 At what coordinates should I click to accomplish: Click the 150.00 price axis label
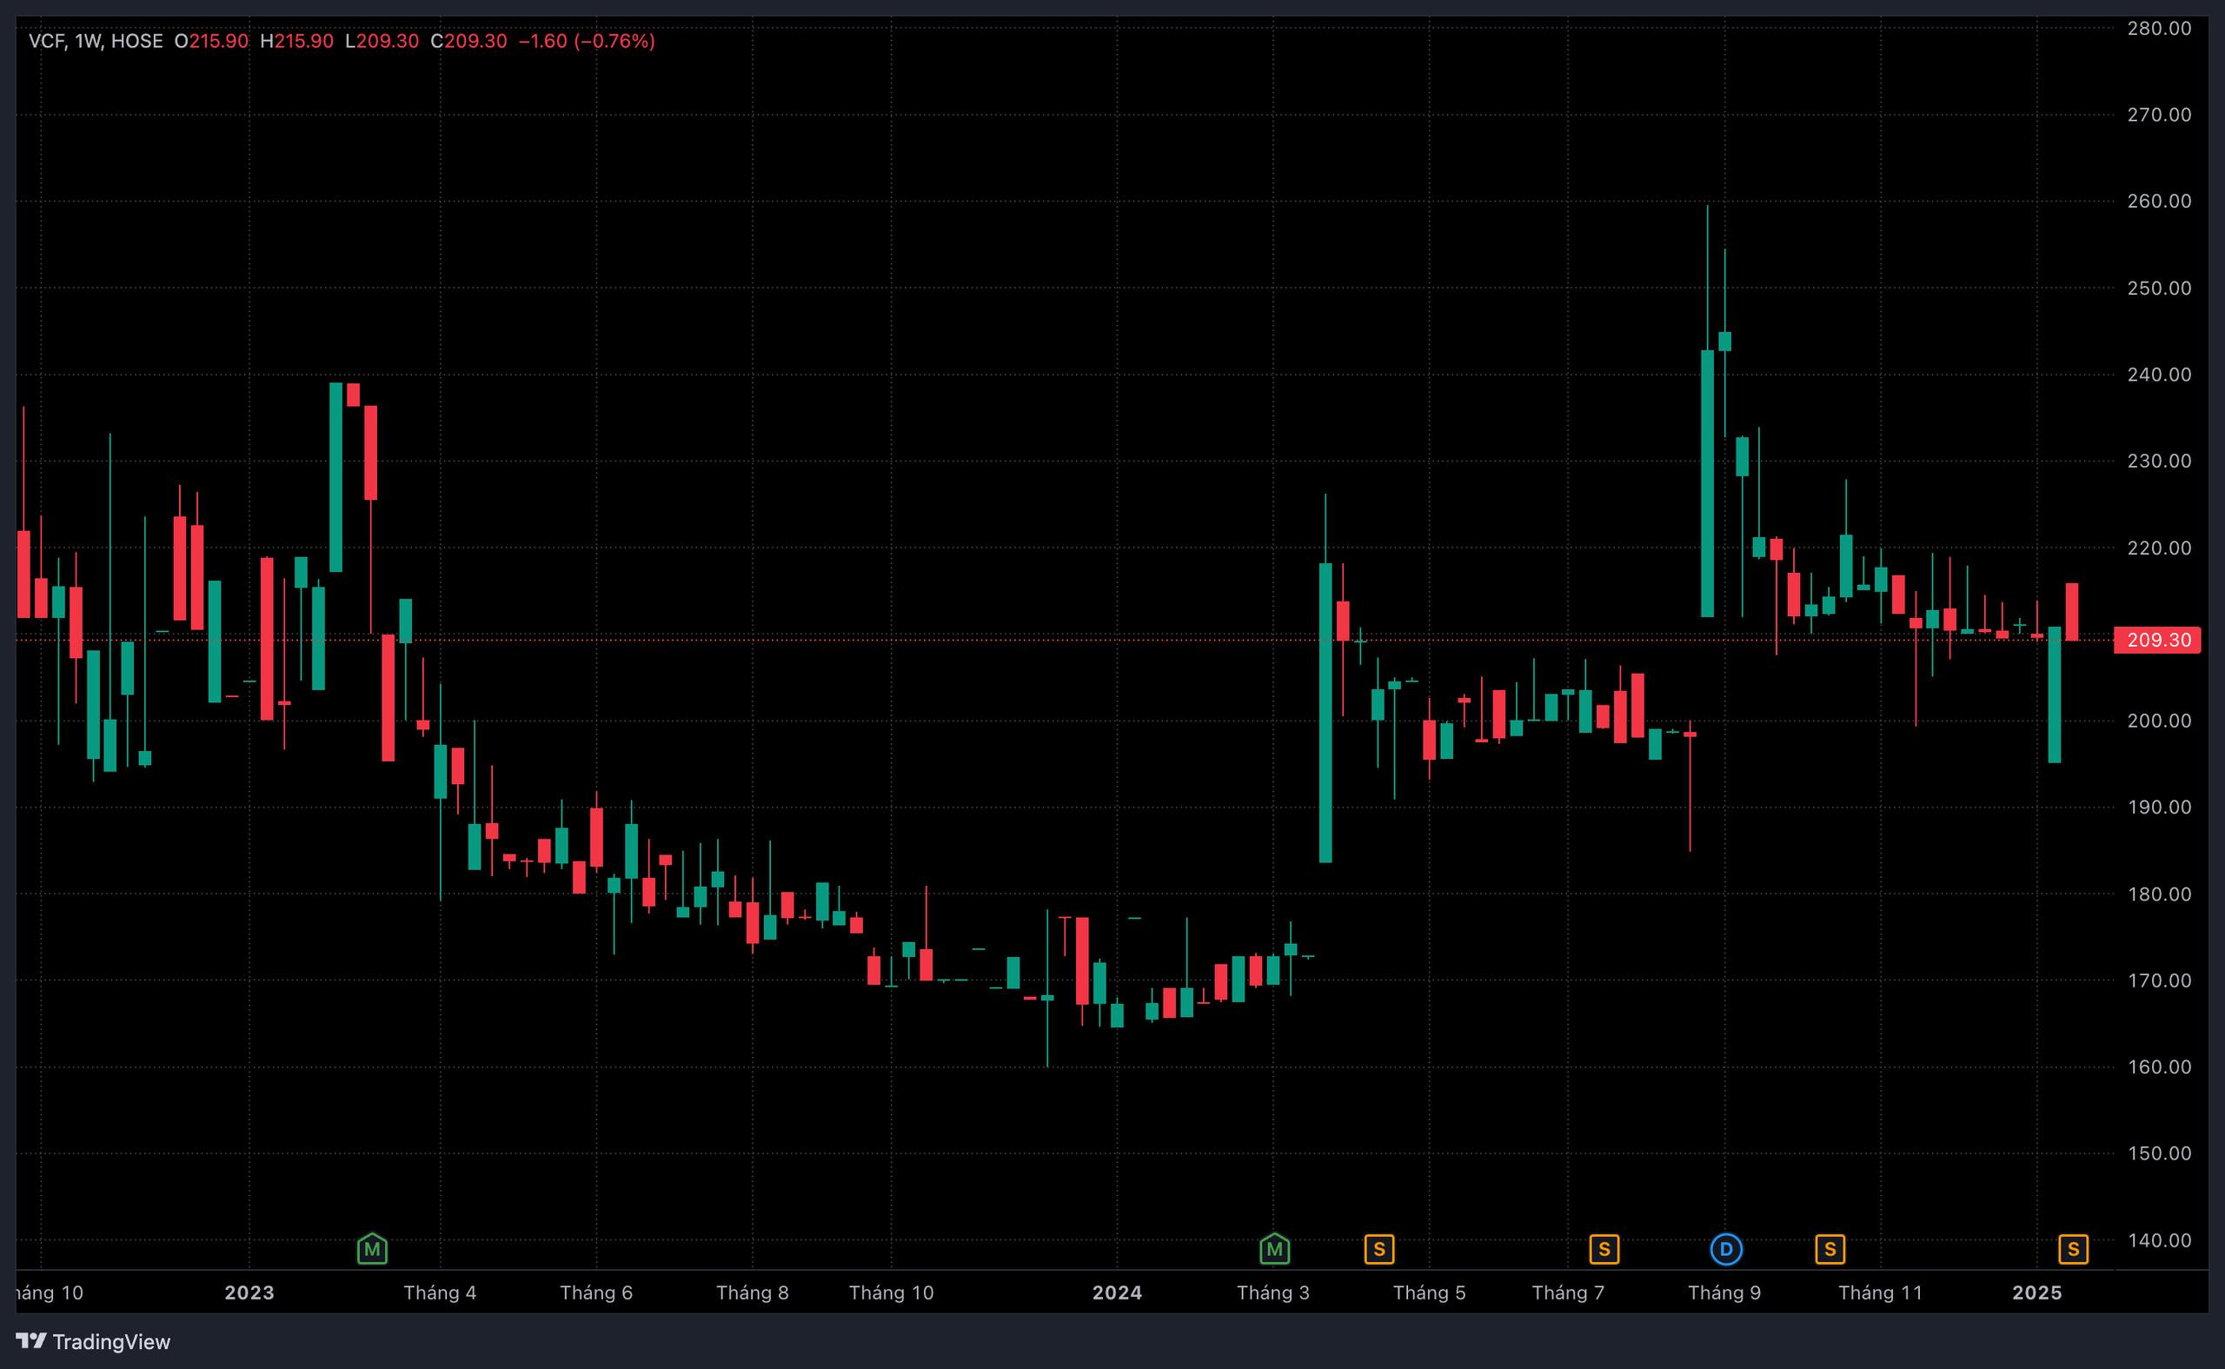click(2159, 1153)
